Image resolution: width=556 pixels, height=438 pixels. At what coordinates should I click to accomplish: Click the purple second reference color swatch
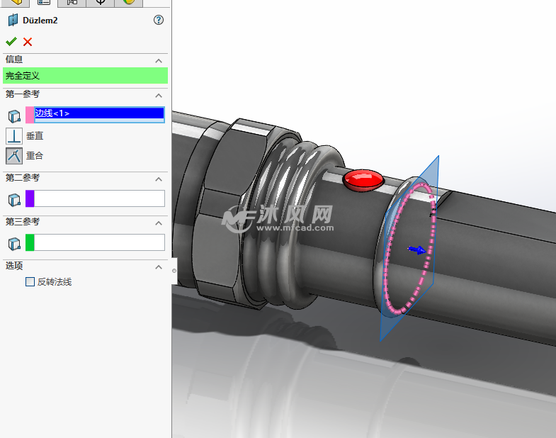(30, 198)
